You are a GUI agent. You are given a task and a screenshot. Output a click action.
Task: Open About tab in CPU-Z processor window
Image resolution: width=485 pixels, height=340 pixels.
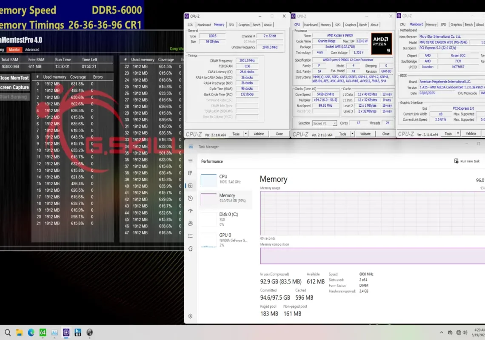pos(374,25)
